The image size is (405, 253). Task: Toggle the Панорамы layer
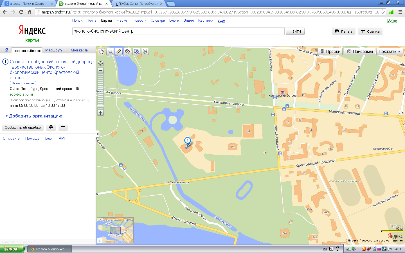tap(359, 51)
